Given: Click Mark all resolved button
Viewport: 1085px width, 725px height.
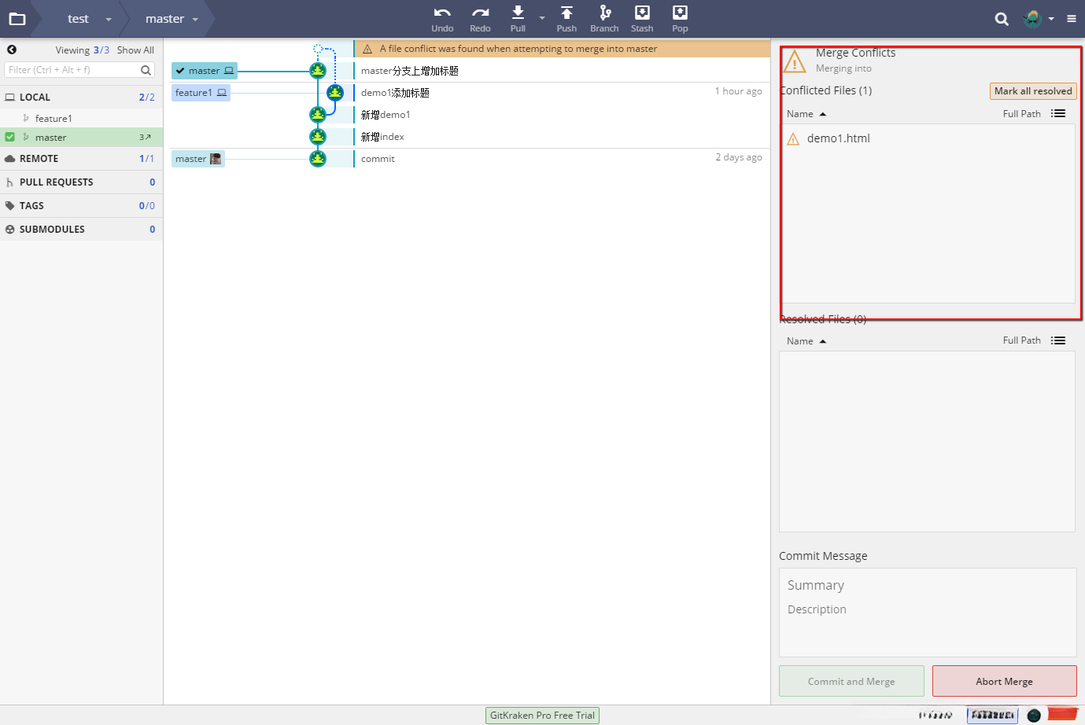Looking at the screenshot, I should coord(1033,91).
